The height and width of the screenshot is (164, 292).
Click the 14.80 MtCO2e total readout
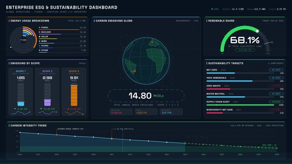click(146, 96)
